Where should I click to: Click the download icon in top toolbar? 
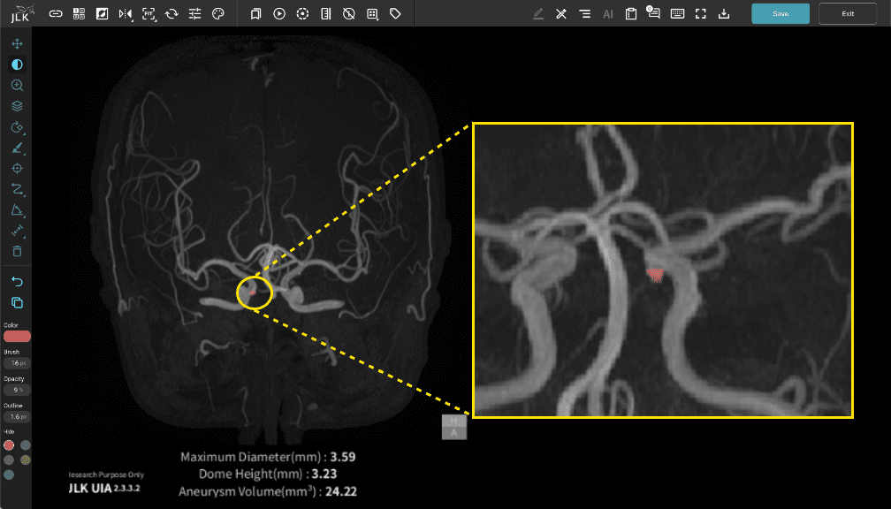(x=724, y=13)
